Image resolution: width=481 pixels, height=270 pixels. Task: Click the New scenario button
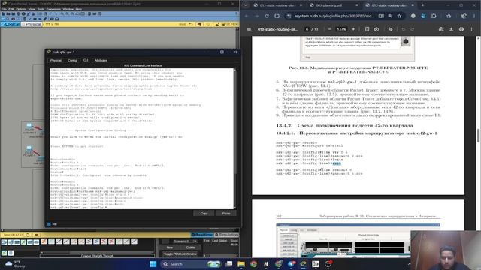point(170,247)
